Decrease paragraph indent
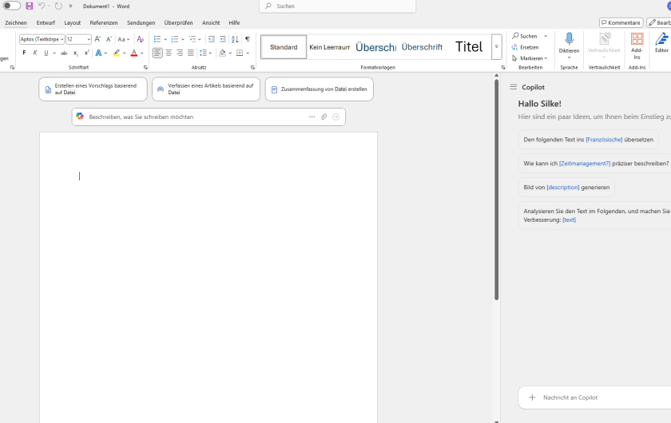Viewport: 671px width, 423px height. coord(212,39)
